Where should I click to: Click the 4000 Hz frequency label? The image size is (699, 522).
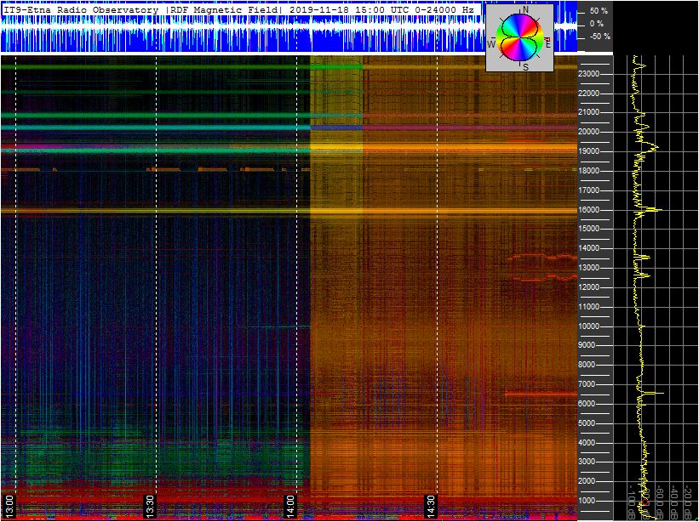588,443
